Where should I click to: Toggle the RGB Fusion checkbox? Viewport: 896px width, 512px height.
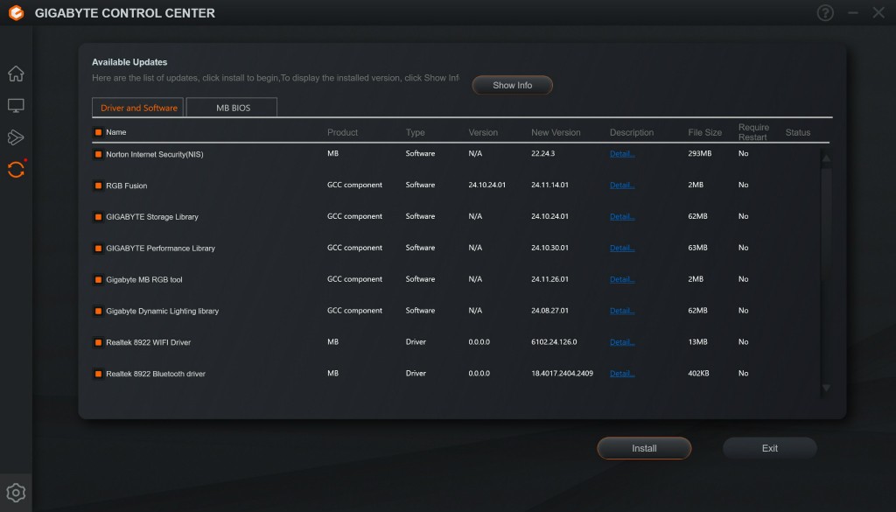pyautogui.click(x=98, y=186)
